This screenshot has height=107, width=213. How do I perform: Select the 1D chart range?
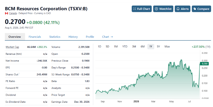click(x=100, y=46)
